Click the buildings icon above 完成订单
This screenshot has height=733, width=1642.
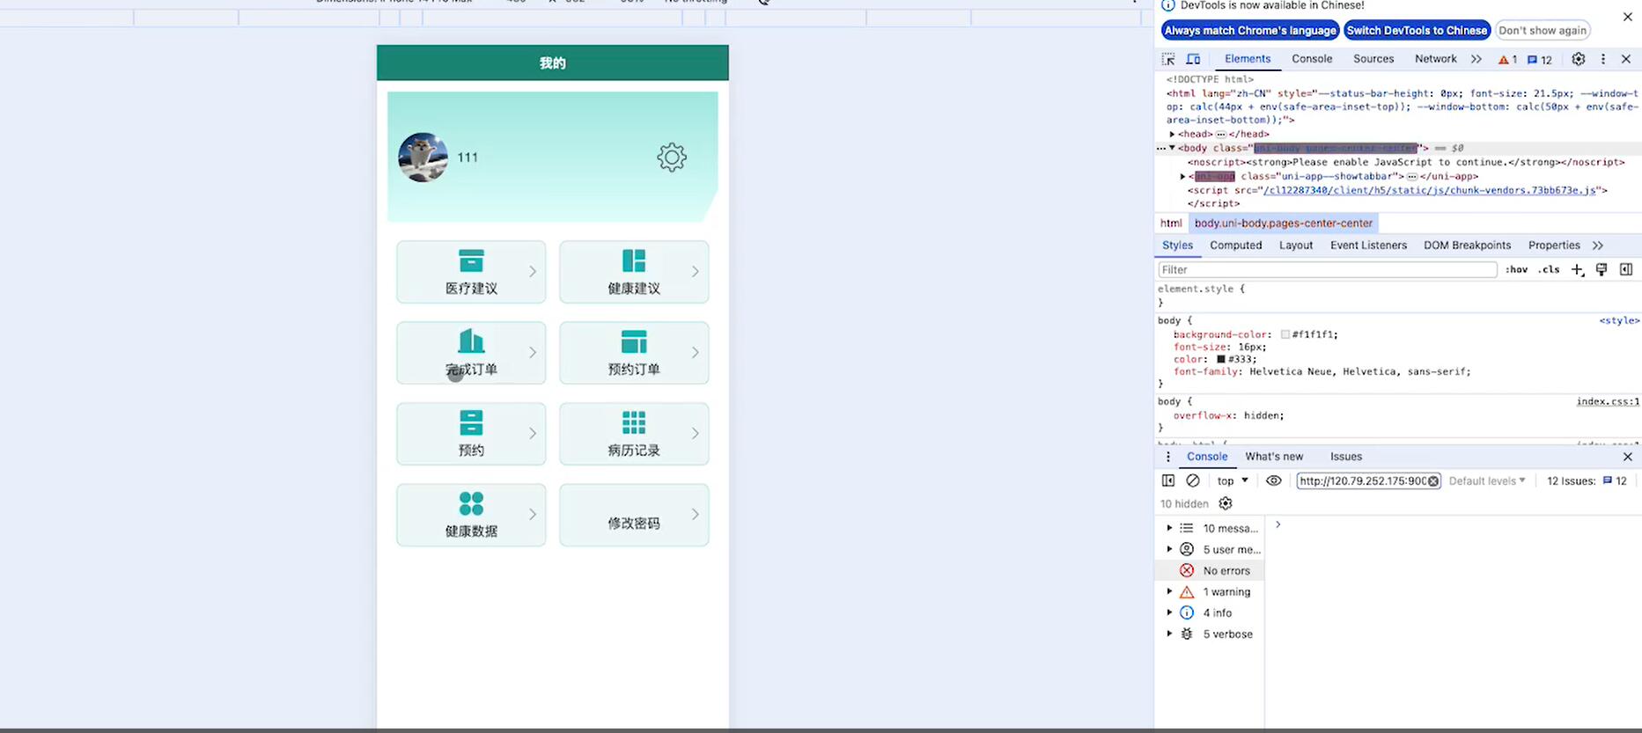click(471, 341)
